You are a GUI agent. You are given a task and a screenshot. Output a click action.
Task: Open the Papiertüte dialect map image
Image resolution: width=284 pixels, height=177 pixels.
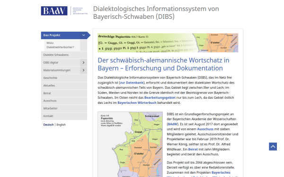point(130,144)
